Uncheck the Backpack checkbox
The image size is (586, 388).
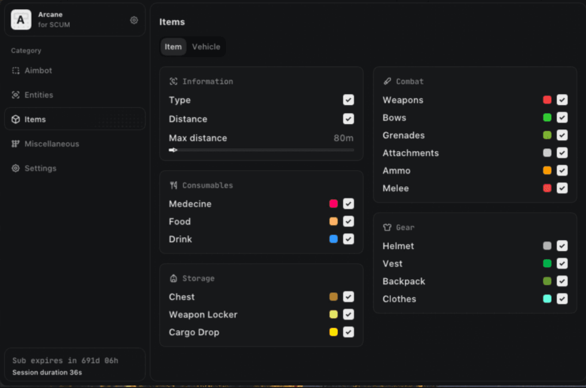pyautogui.click(x=562, y=281)
